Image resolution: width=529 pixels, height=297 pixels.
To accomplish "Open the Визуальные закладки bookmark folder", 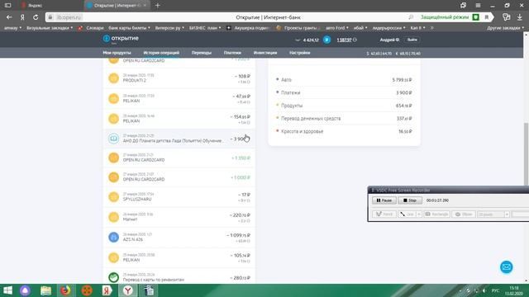I will [x=50, y=28].
